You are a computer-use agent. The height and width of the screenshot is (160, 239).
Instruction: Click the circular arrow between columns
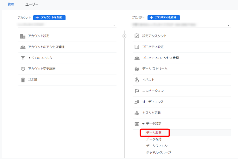pos(124,36)
